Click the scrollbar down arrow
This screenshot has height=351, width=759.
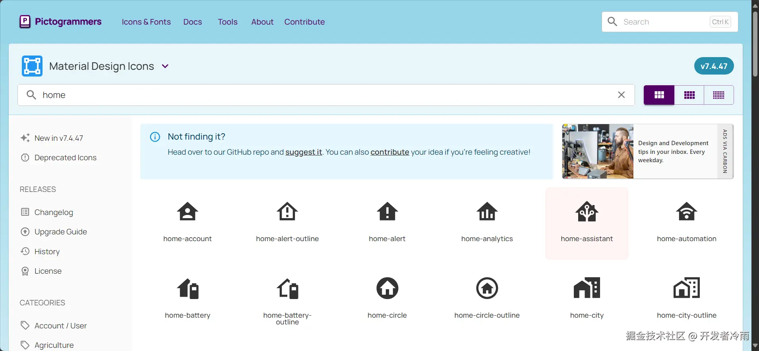click(755, 346)
